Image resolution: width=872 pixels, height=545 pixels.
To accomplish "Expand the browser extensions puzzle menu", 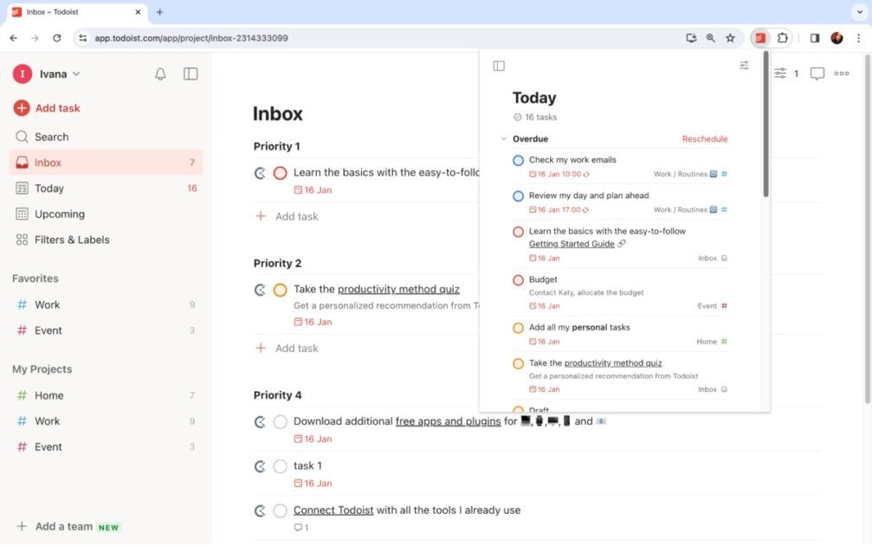I will tap(782, 38).
